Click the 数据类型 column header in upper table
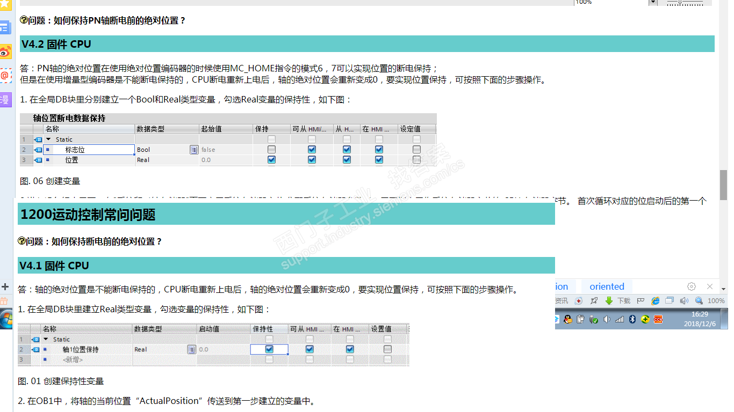Screen dimensions: 734x412 coord(167,129)
